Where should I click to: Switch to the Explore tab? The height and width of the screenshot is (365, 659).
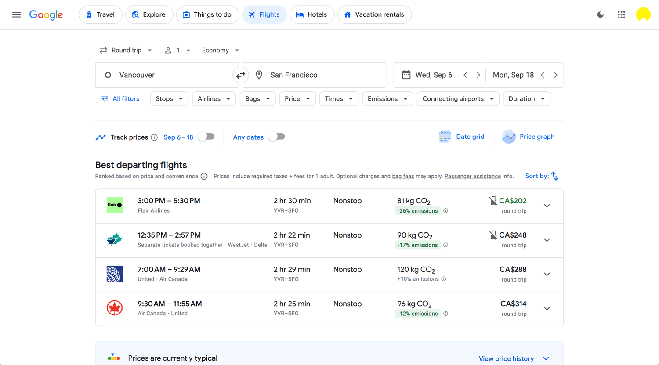pyautogui.click(x=149, y=14)
